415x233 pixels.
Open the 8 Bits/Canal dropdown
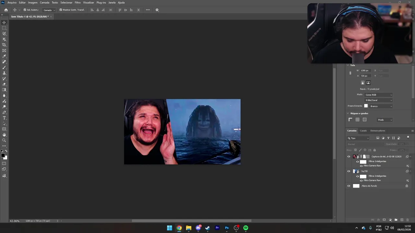(378, 100)
